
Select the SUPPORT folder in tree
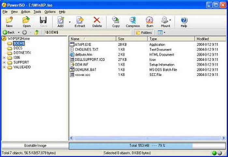(21, 62)
